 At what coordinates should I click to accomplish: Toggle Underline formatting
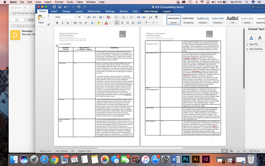(x=68, y=23)
